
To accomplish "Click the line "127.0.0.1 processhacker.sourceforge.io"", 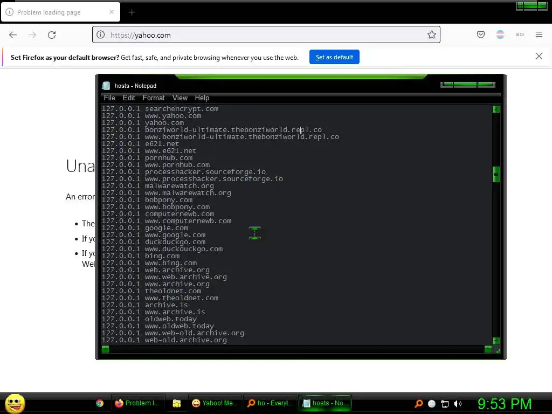I will pos(184,172).
